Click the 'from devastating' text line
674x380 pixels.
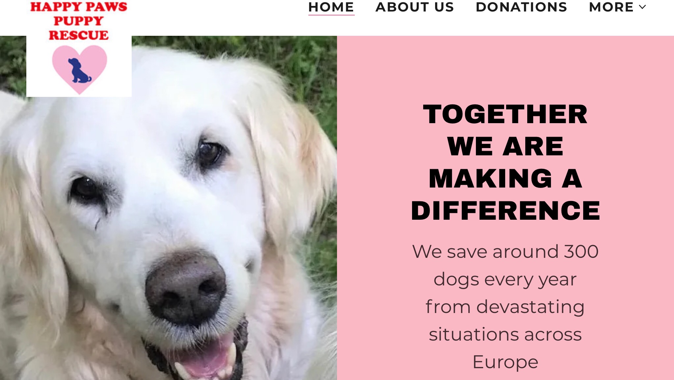pos(505,307)
